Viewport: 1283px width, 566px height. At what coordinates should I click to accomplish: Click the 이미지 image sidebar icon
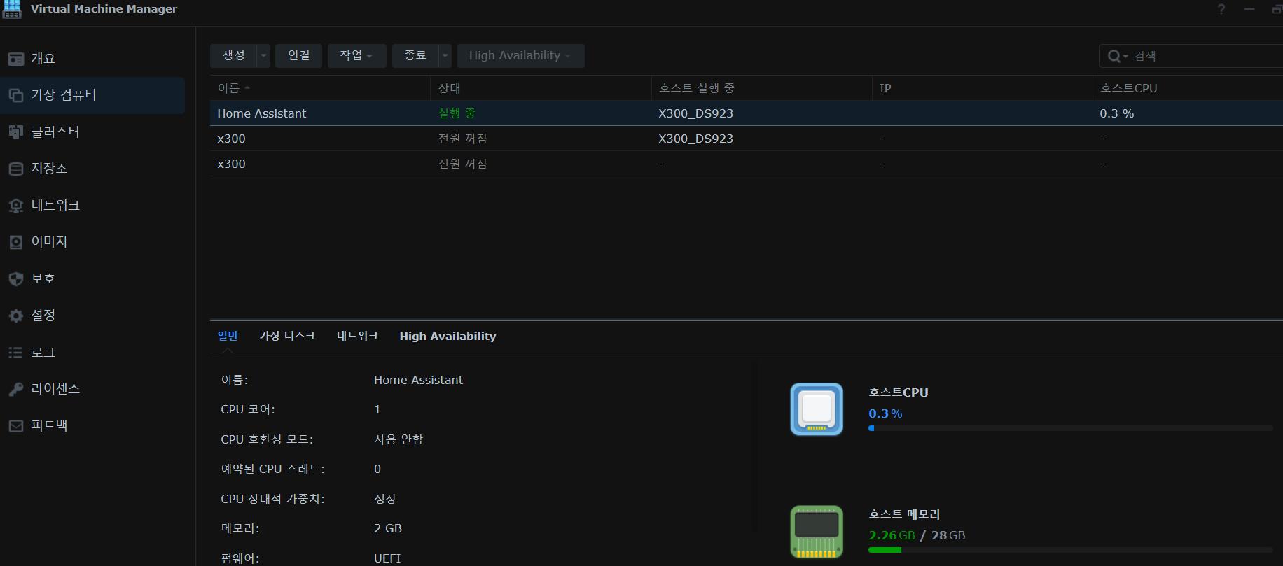pyautogui.click(x=15, y=242)
